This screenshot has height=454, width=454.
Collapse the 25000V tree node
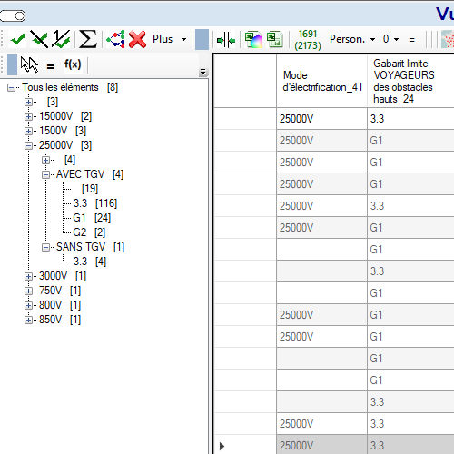click(x=28, y=145)
